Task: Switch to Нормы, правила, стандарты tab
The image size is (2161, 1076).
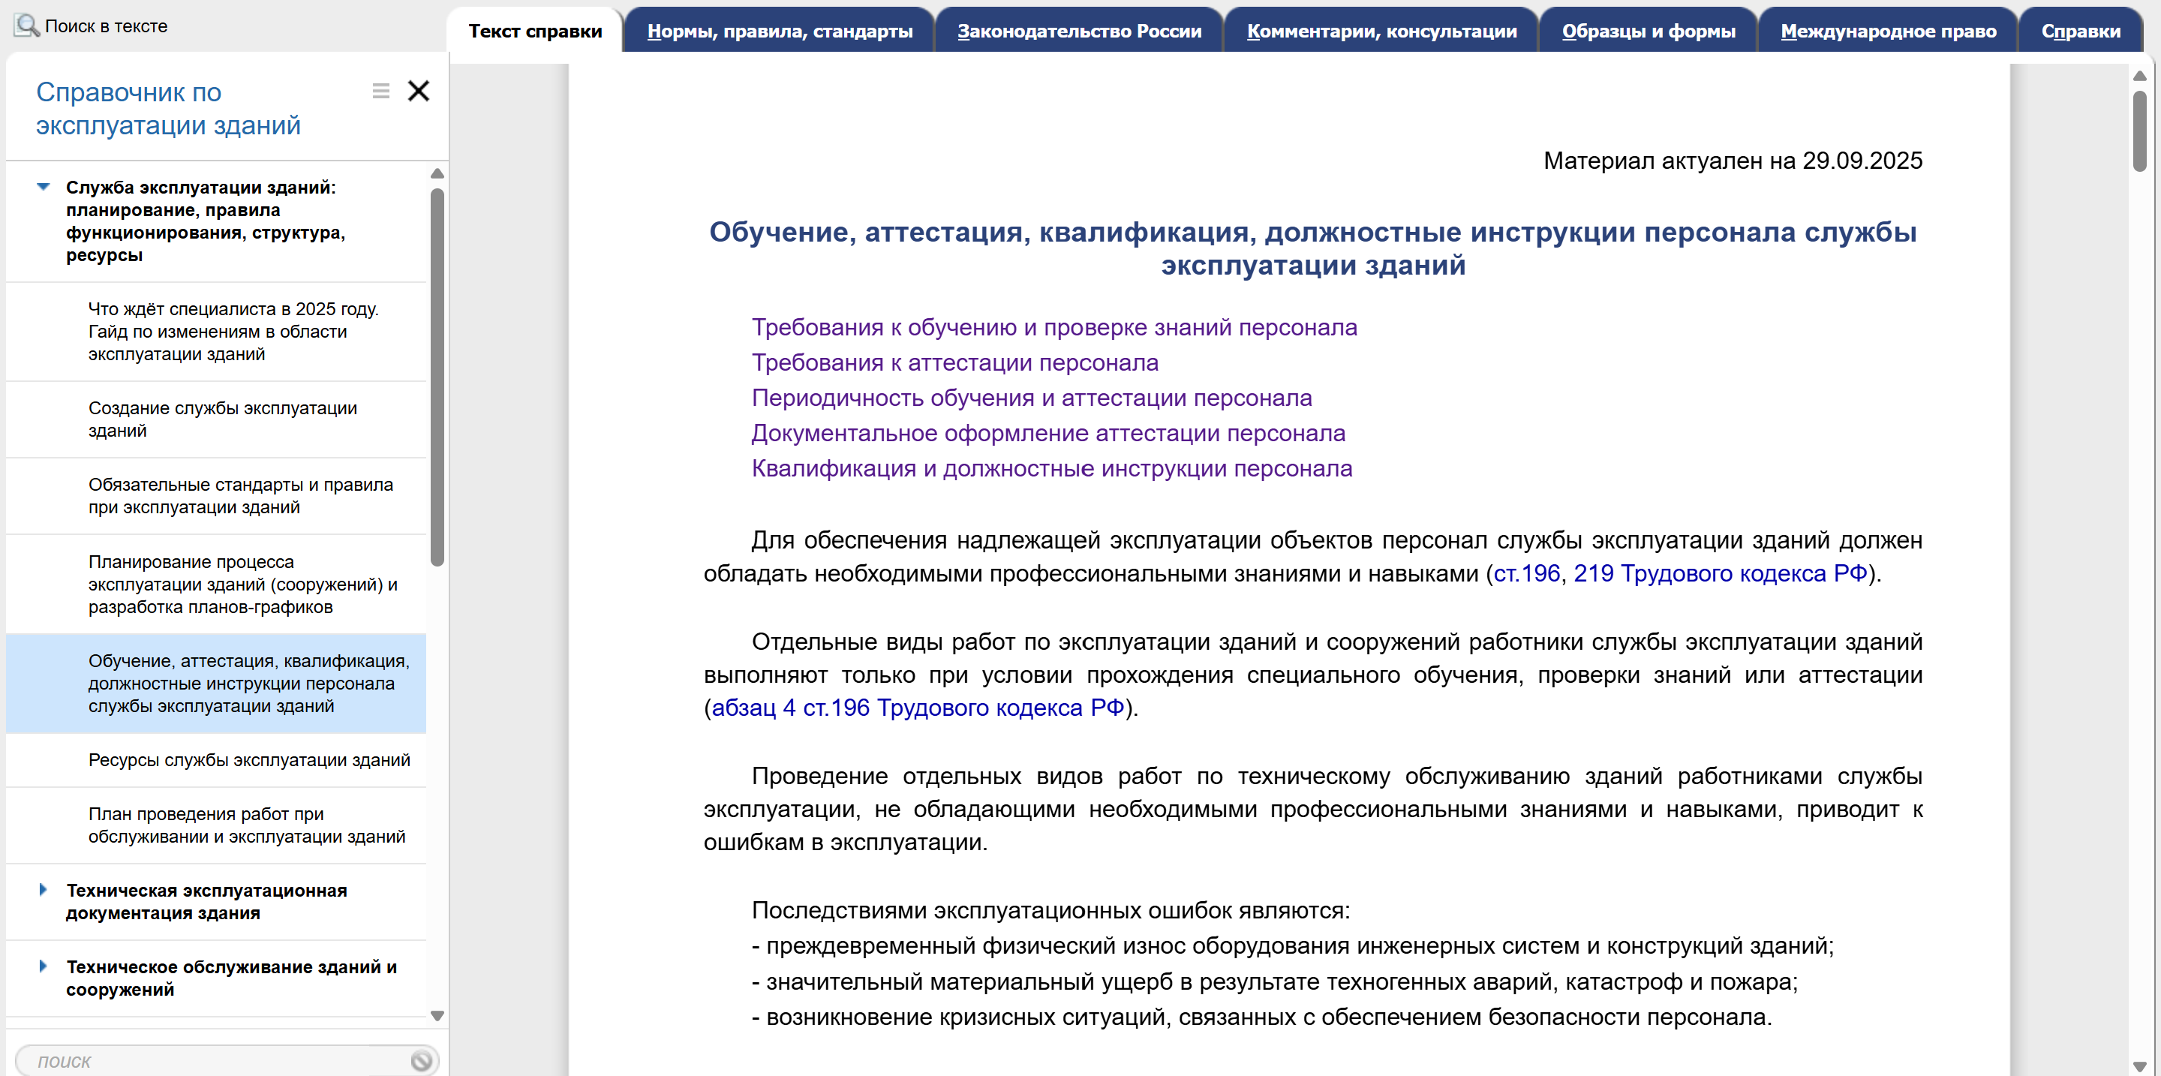Action: pos(780,31)
